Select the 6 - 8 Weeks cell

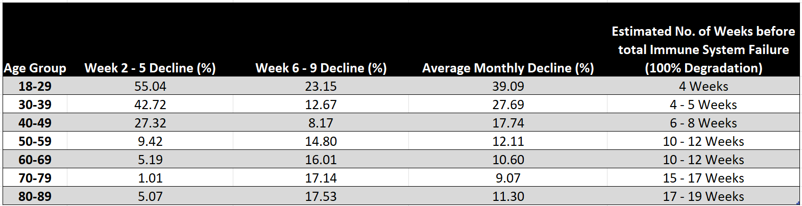703,123
